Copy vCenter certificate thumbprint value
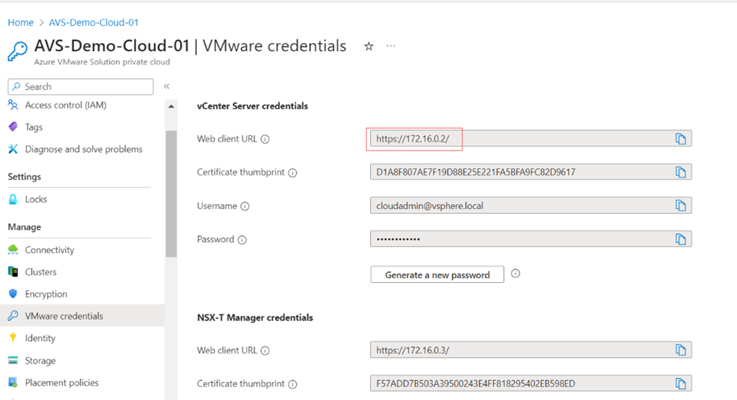The image size is (737, 400). pyautogui.click(x=680, y=172)
